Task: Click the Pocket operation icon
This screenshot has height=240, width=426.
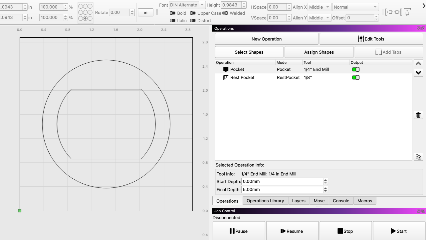Action: (x=226, y=69)
